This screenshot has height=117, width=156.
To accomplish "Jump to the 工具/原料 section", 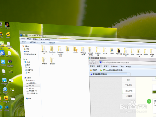I will [x=128, y=85].
